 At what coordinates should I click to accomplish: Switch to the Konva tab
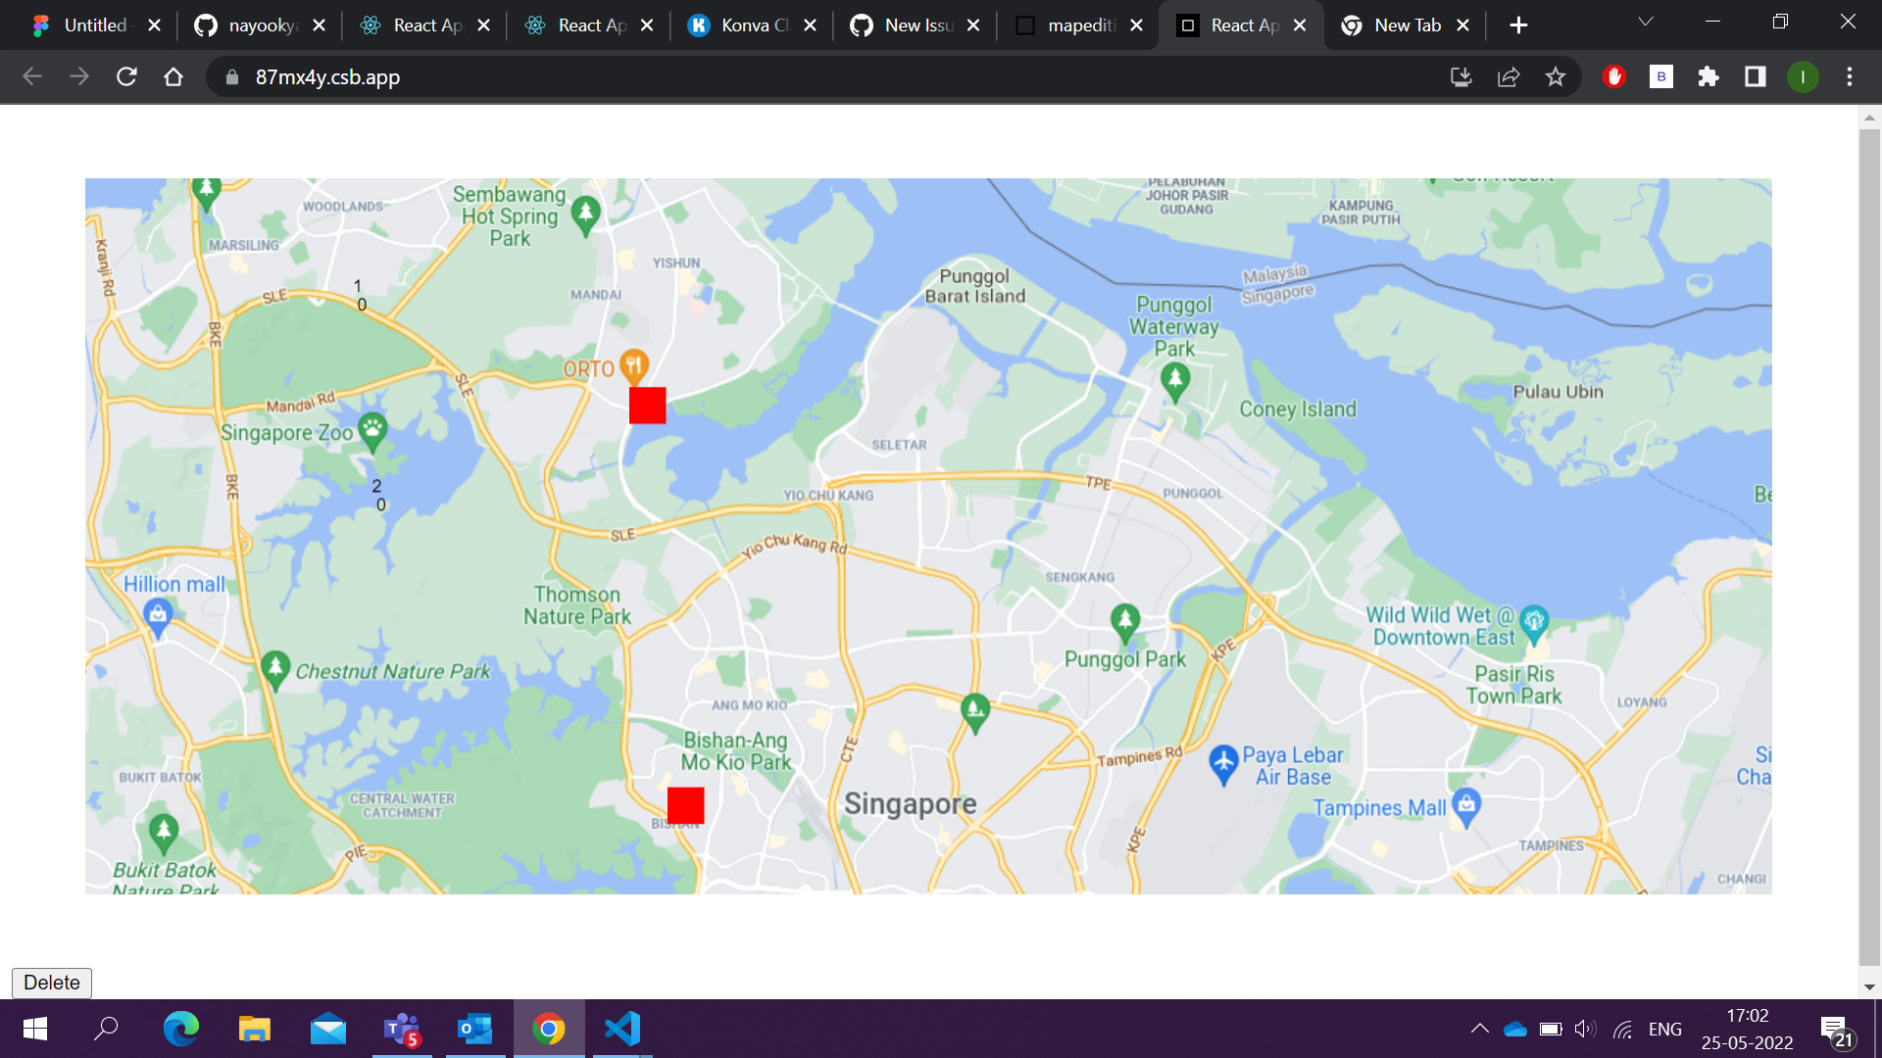[751, 25]
